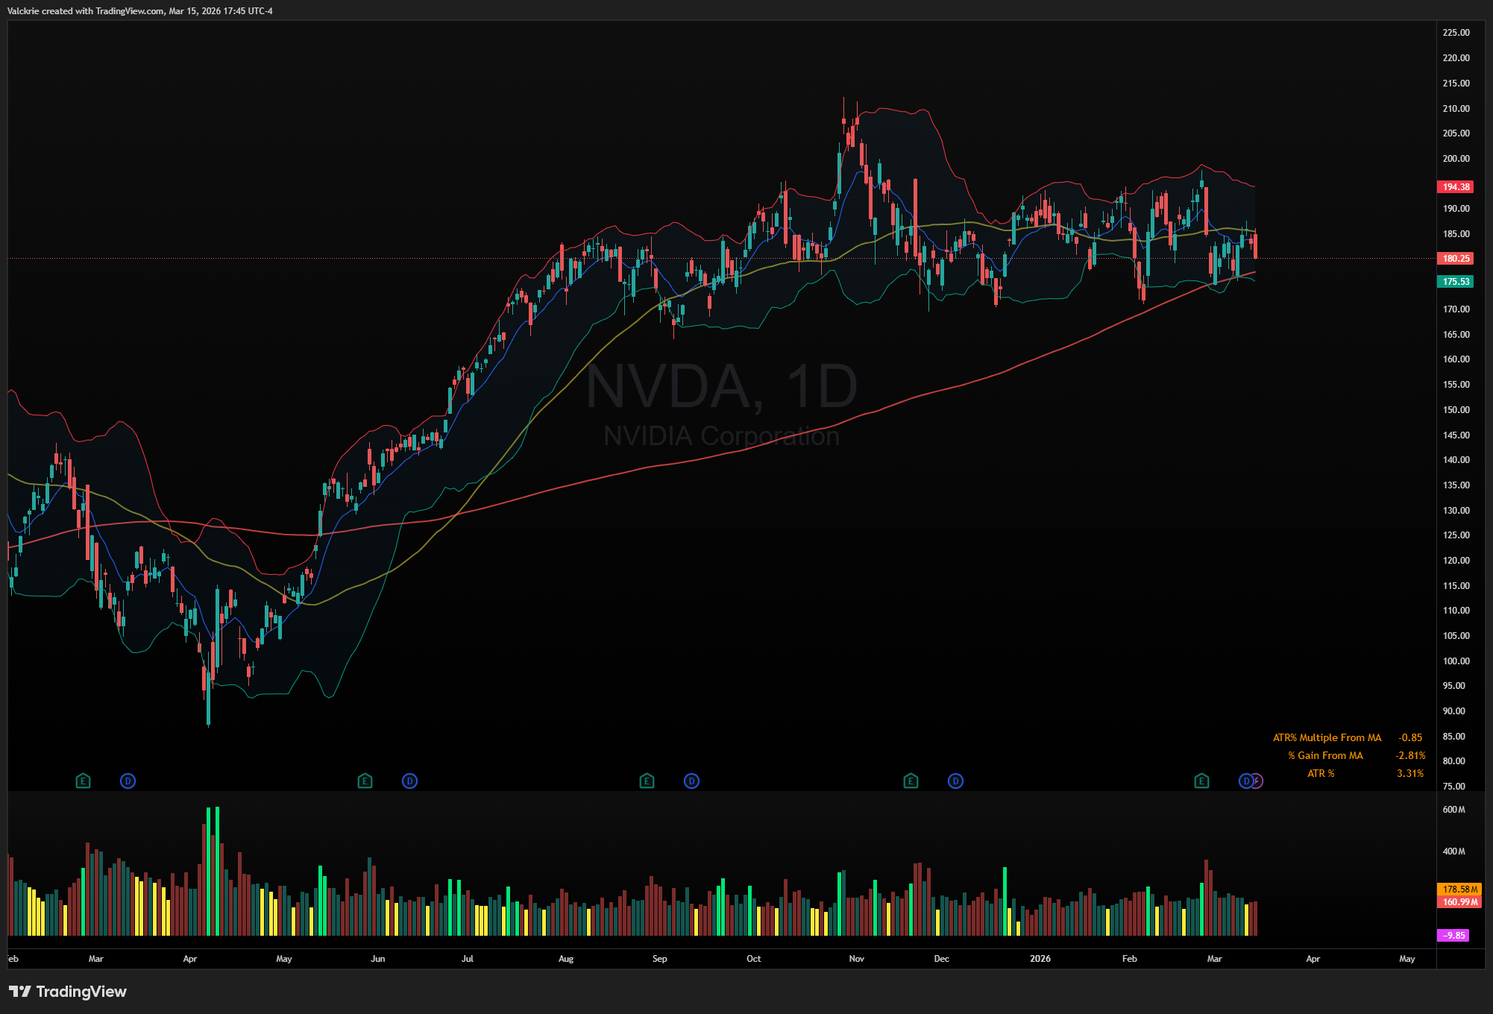Click the leftmost dividend D marker
Viewport: 1493px width, 1014px height.
click(128, 781)
